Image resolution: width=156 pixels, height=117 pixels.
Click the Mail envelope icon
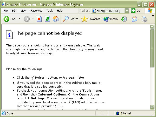click(x=134, y=19)
